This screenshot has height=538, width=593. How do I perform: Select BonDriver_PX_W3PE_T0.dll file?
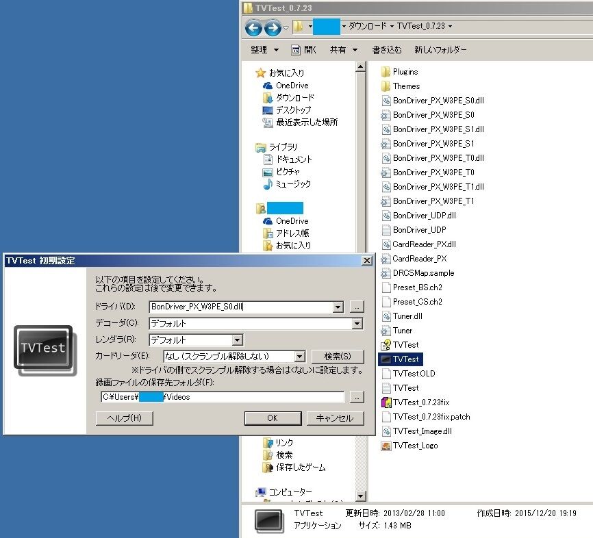(x=433, y=157)
